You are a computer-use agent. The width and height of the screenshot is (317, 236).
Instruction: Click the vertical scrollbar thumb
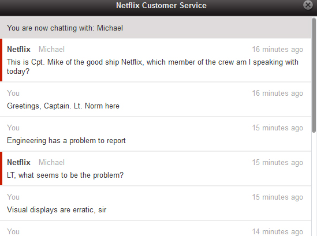pyautogui.click(x=314, y=75)
